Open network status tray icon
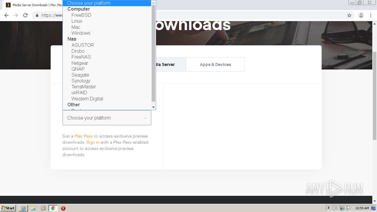Viewport: 377px width, 212px height. pyautogui.click(x=342, y=208)
